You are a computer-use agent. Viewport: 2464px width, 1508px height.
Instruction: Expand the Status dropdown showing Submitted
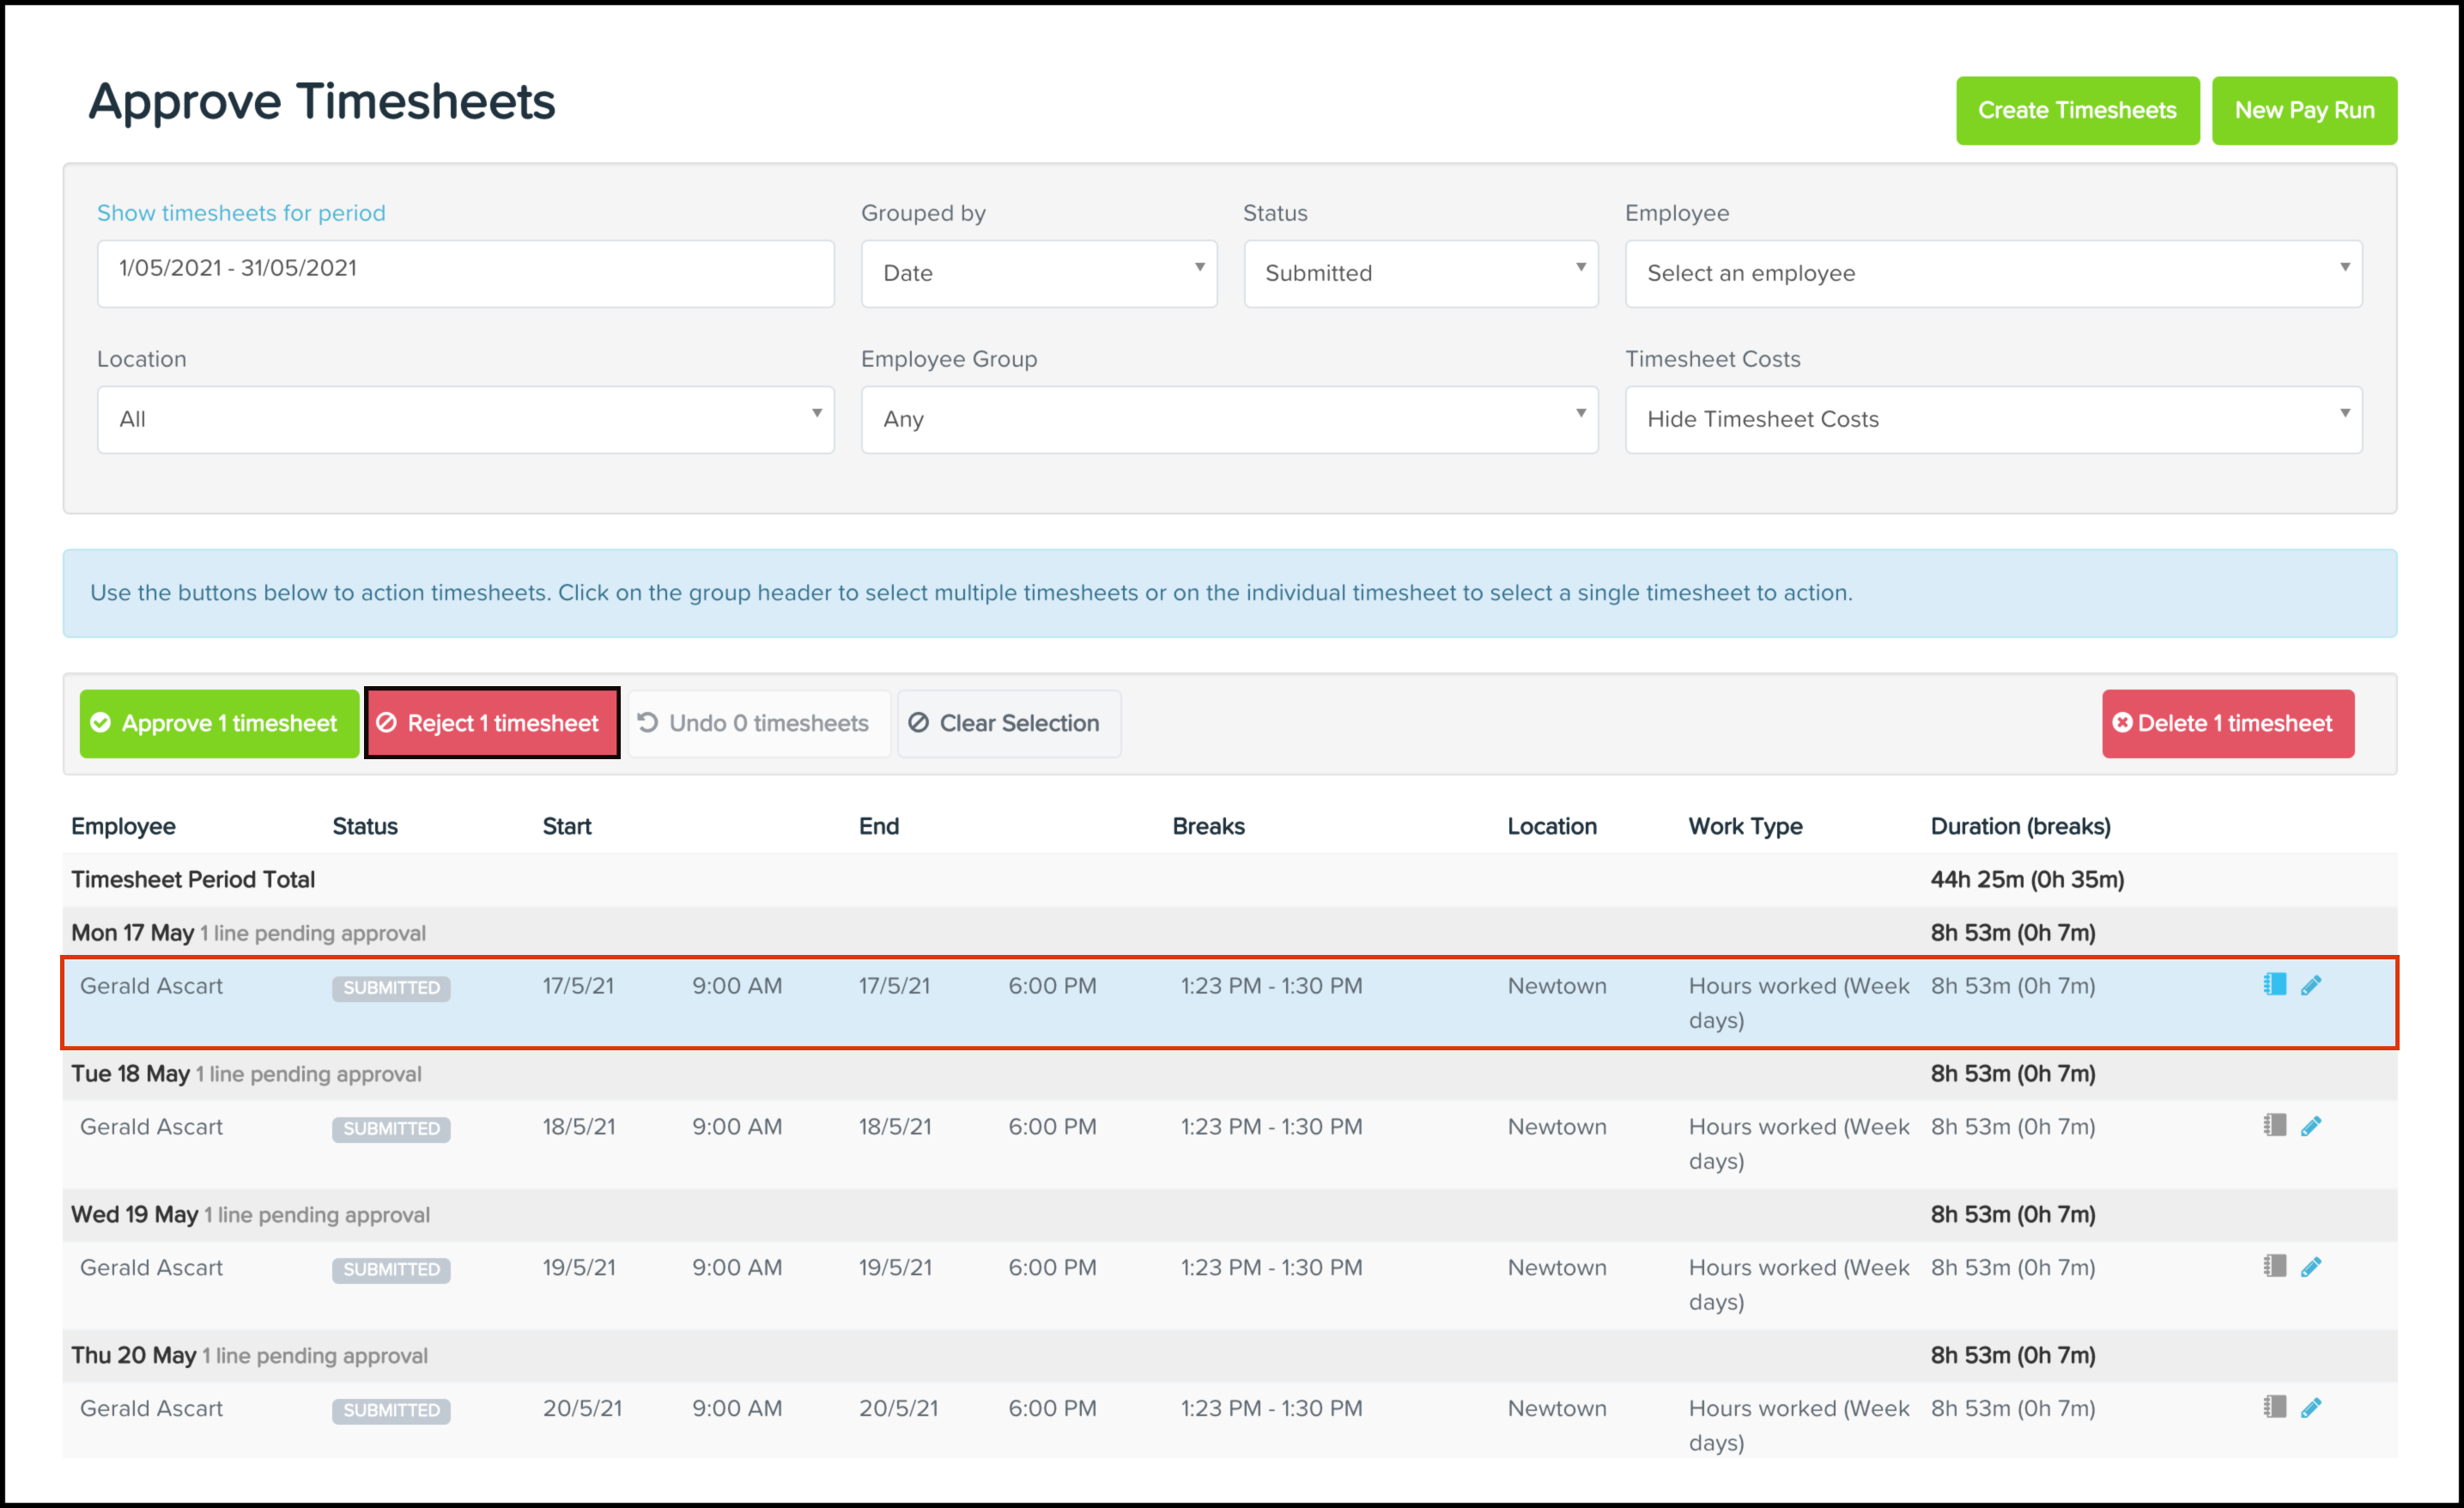pos(1420,273)
